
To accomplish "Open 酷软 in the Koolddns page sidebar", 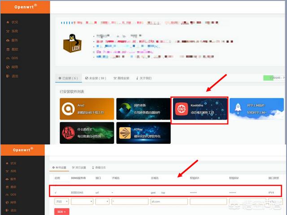I will coord(11,187).
